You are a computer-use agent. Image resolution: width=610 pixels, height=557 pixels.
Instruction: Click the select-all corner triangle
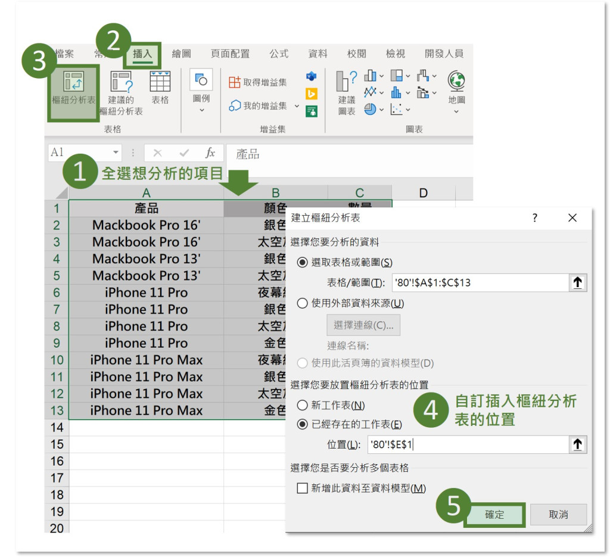(x=62, y=193)
